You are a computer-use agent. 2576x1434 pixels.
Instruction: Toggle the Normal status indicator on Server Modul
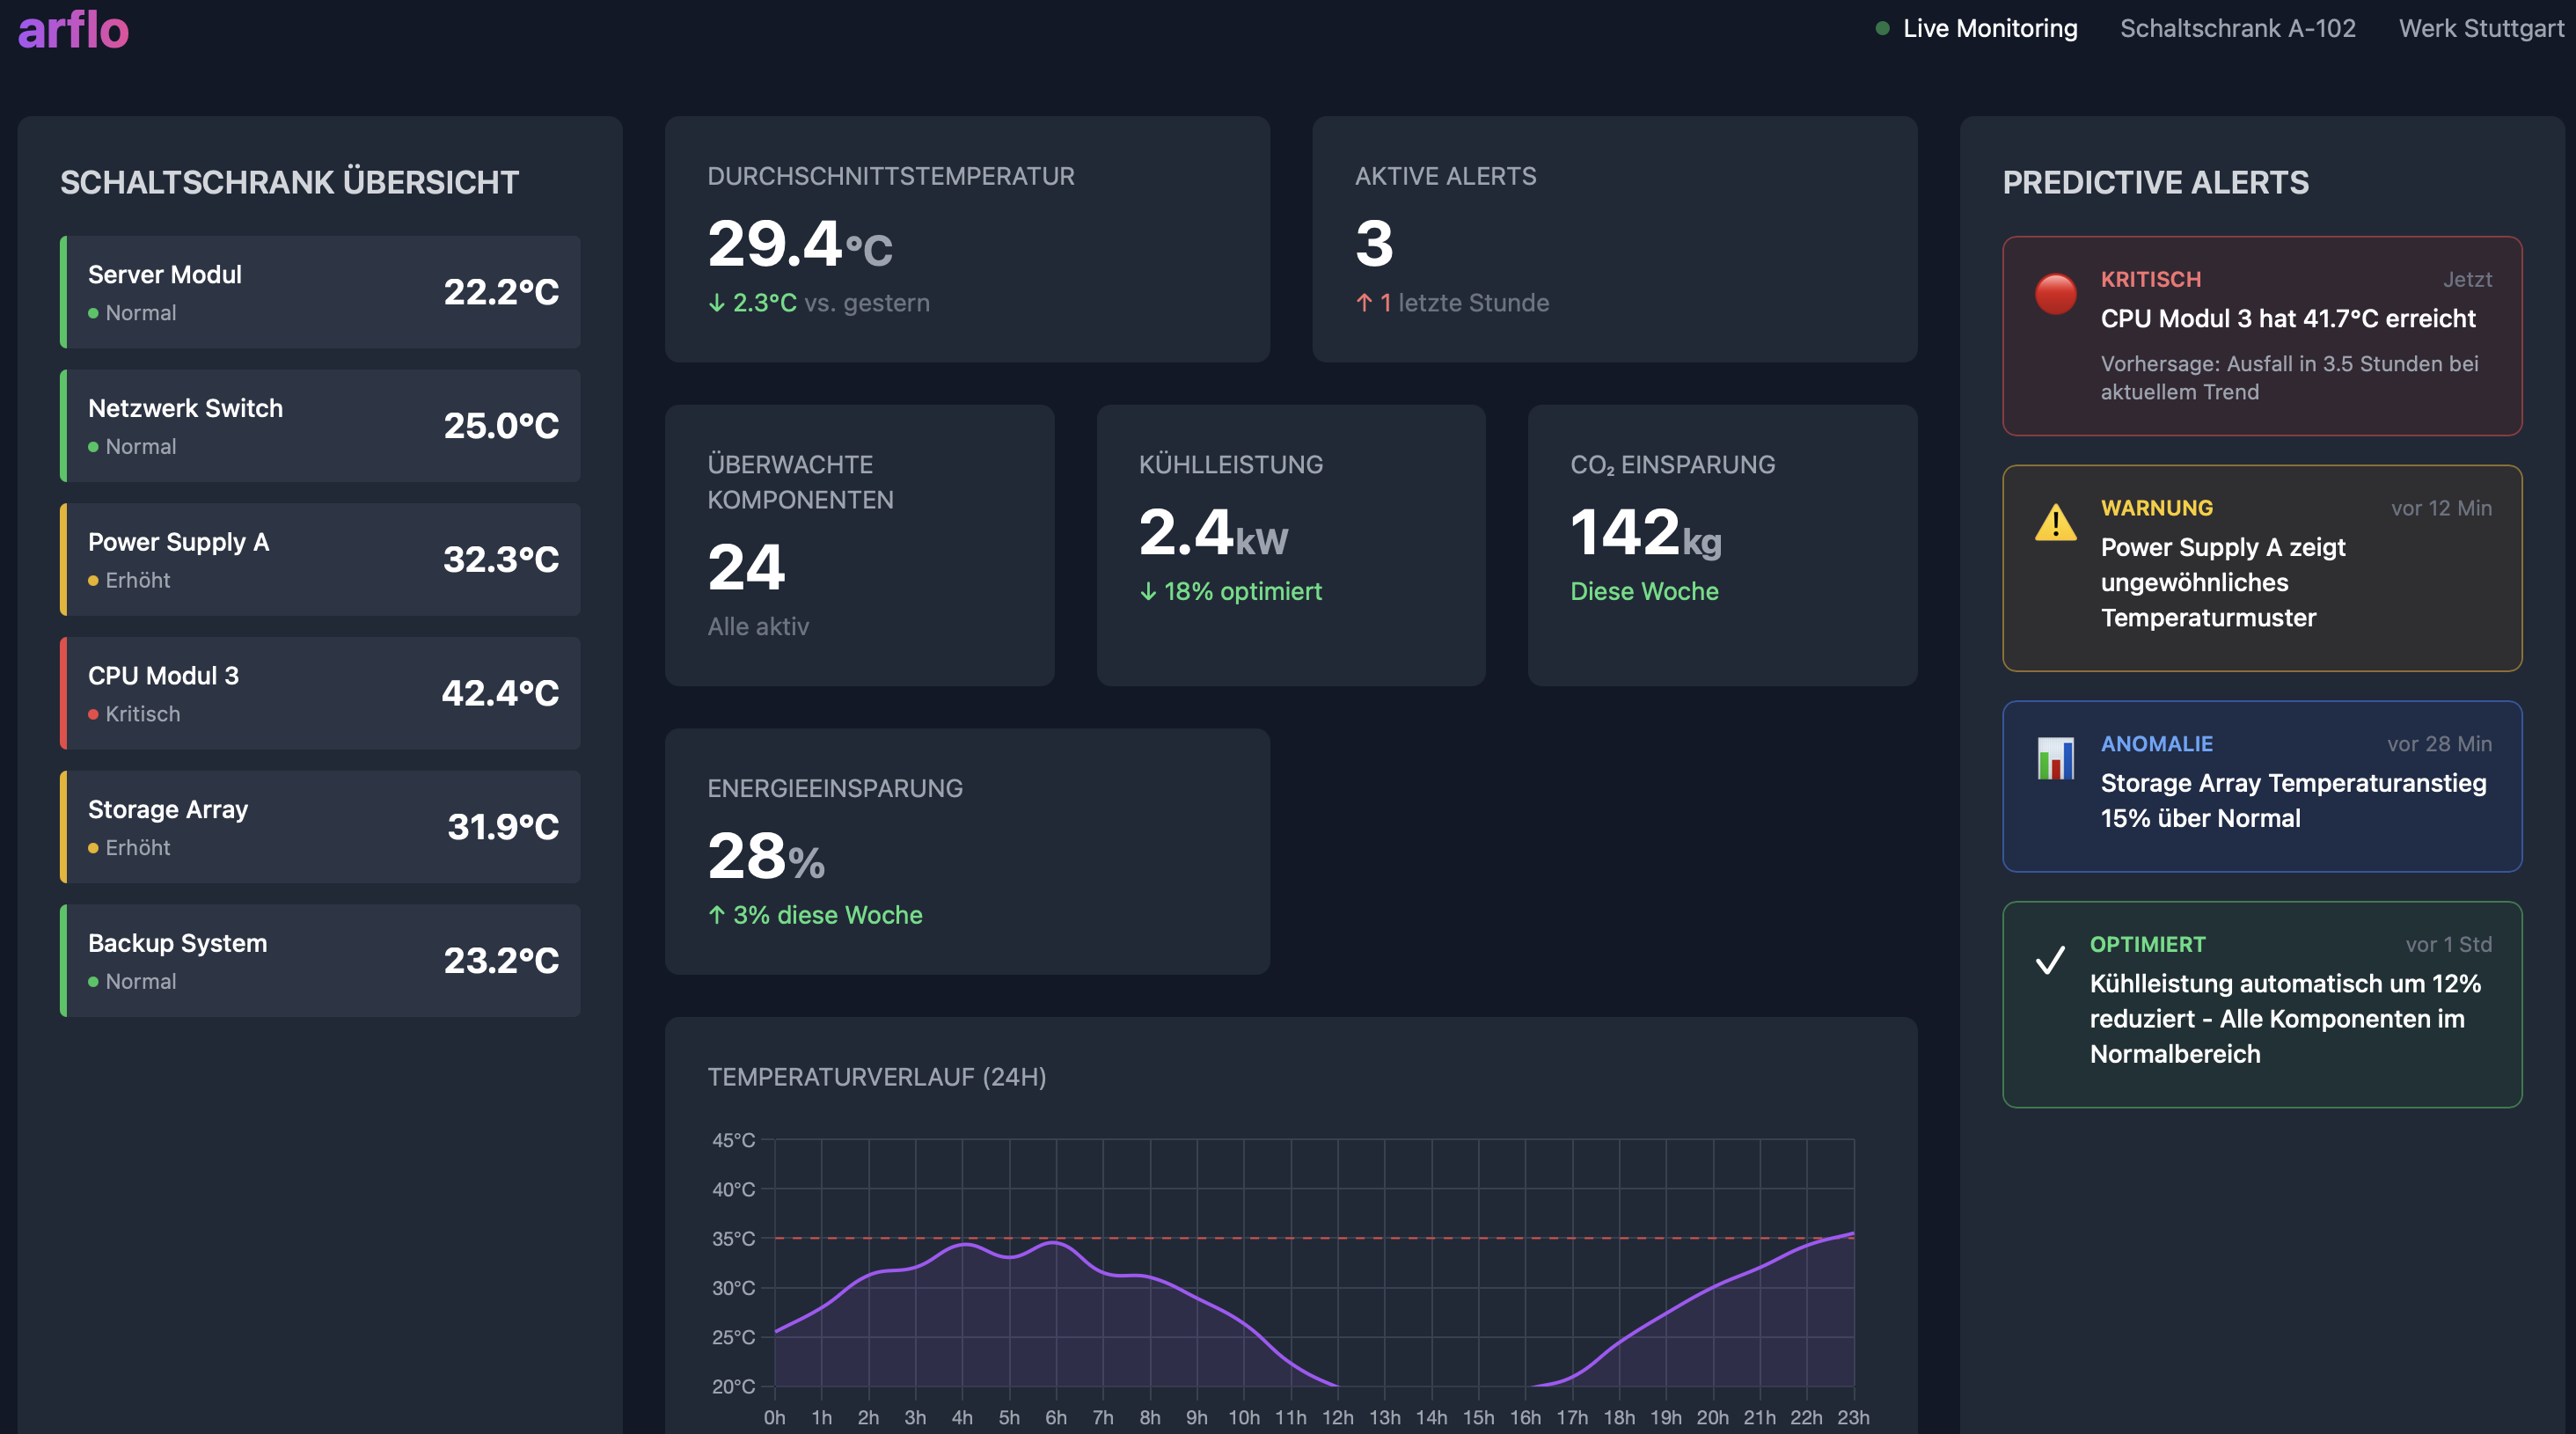[93, 313]
